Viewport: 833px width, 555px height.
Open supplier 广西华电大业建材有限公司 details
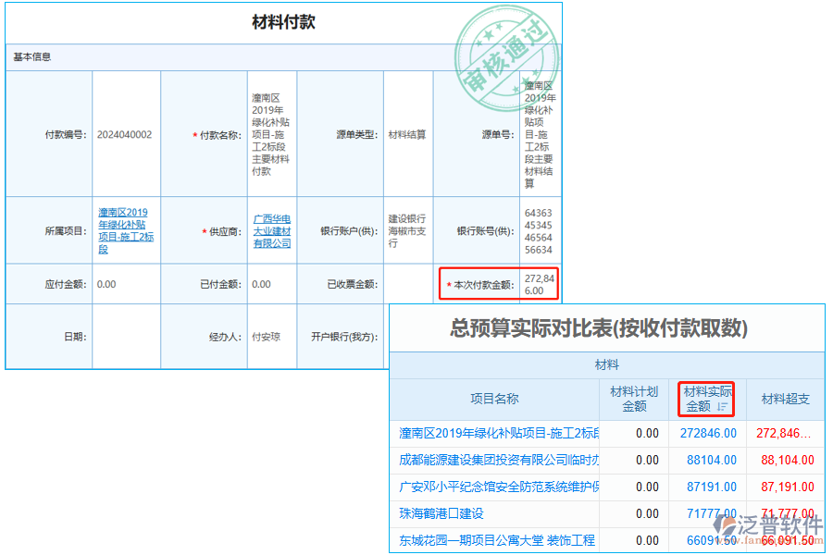click(x=271, y=232)
